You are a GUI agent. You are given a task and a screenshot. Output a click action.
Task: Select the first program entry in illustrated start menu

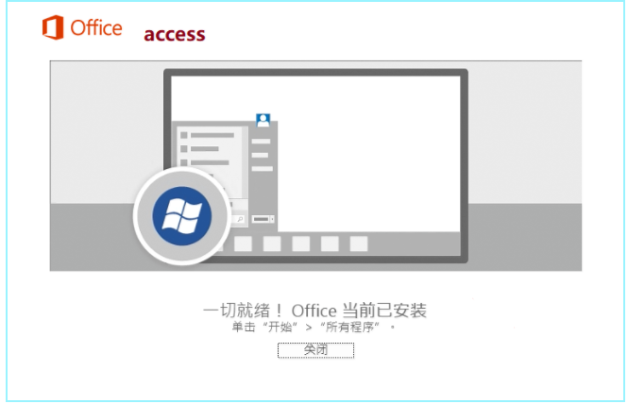[208, 135]
